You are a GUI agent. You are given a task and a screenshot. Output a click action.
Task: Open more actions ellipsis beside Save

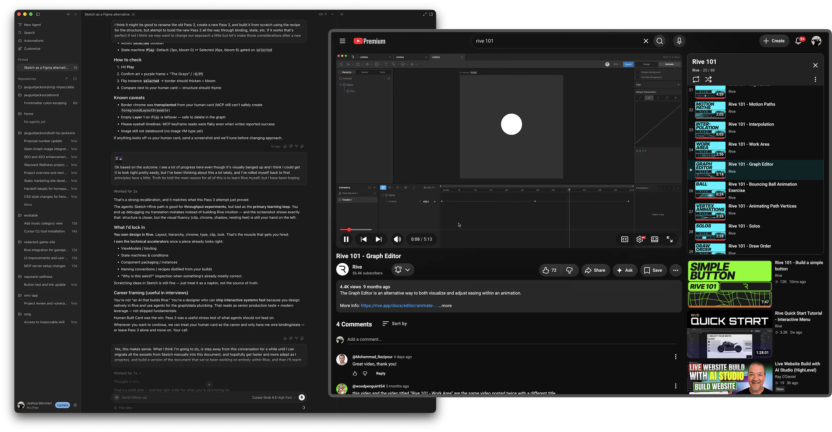click(675, 270)
